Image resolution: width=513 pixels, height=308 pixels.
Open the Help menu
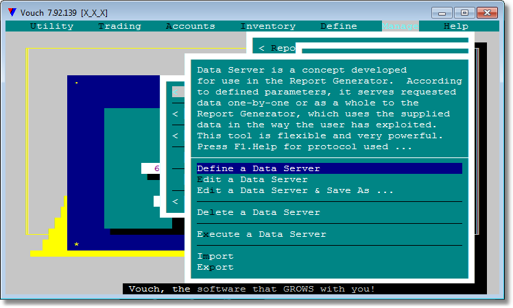[x=456, y=26]
